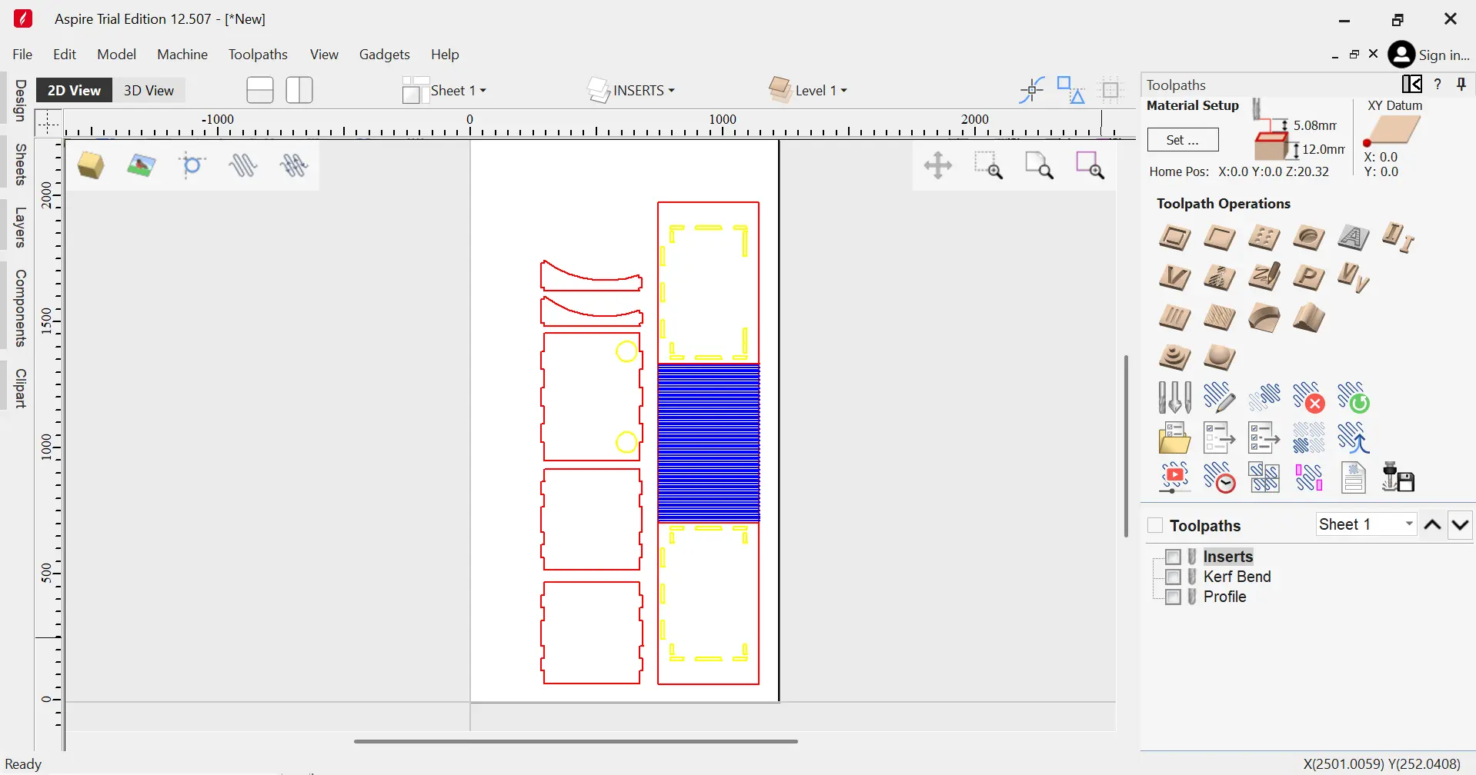Check the Profile toolpath visibility box

(x=1175, y=596)
